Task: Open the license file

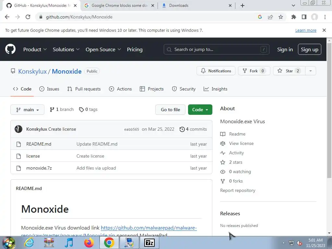Action: tap(33, 156)
